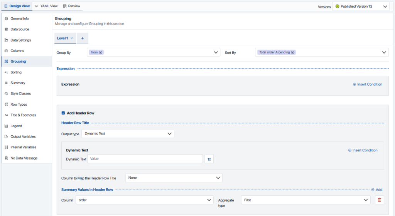Switch to the YAML View tab
395x216 pixels.
point(46,6)
